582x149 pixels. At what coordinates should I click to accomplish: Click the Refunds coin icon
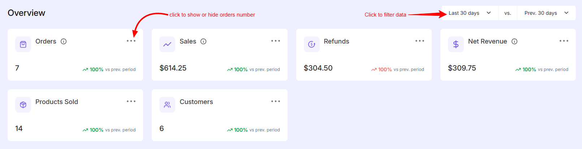pos(311,44)
